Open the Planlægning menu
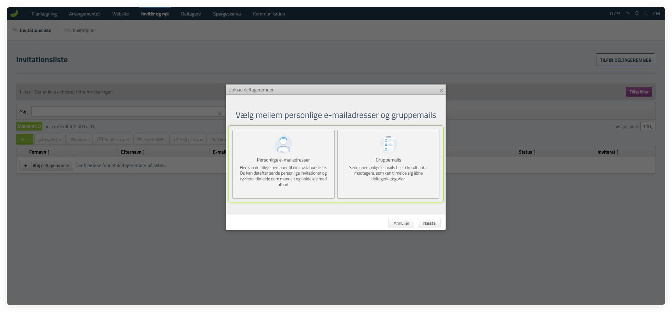This screenshot has height=312, width=672. (x=44, y=14)
